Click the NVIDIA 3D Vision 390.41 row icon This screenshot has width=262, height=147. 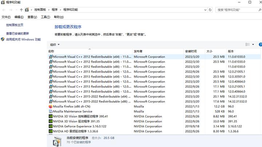point(51,116)
